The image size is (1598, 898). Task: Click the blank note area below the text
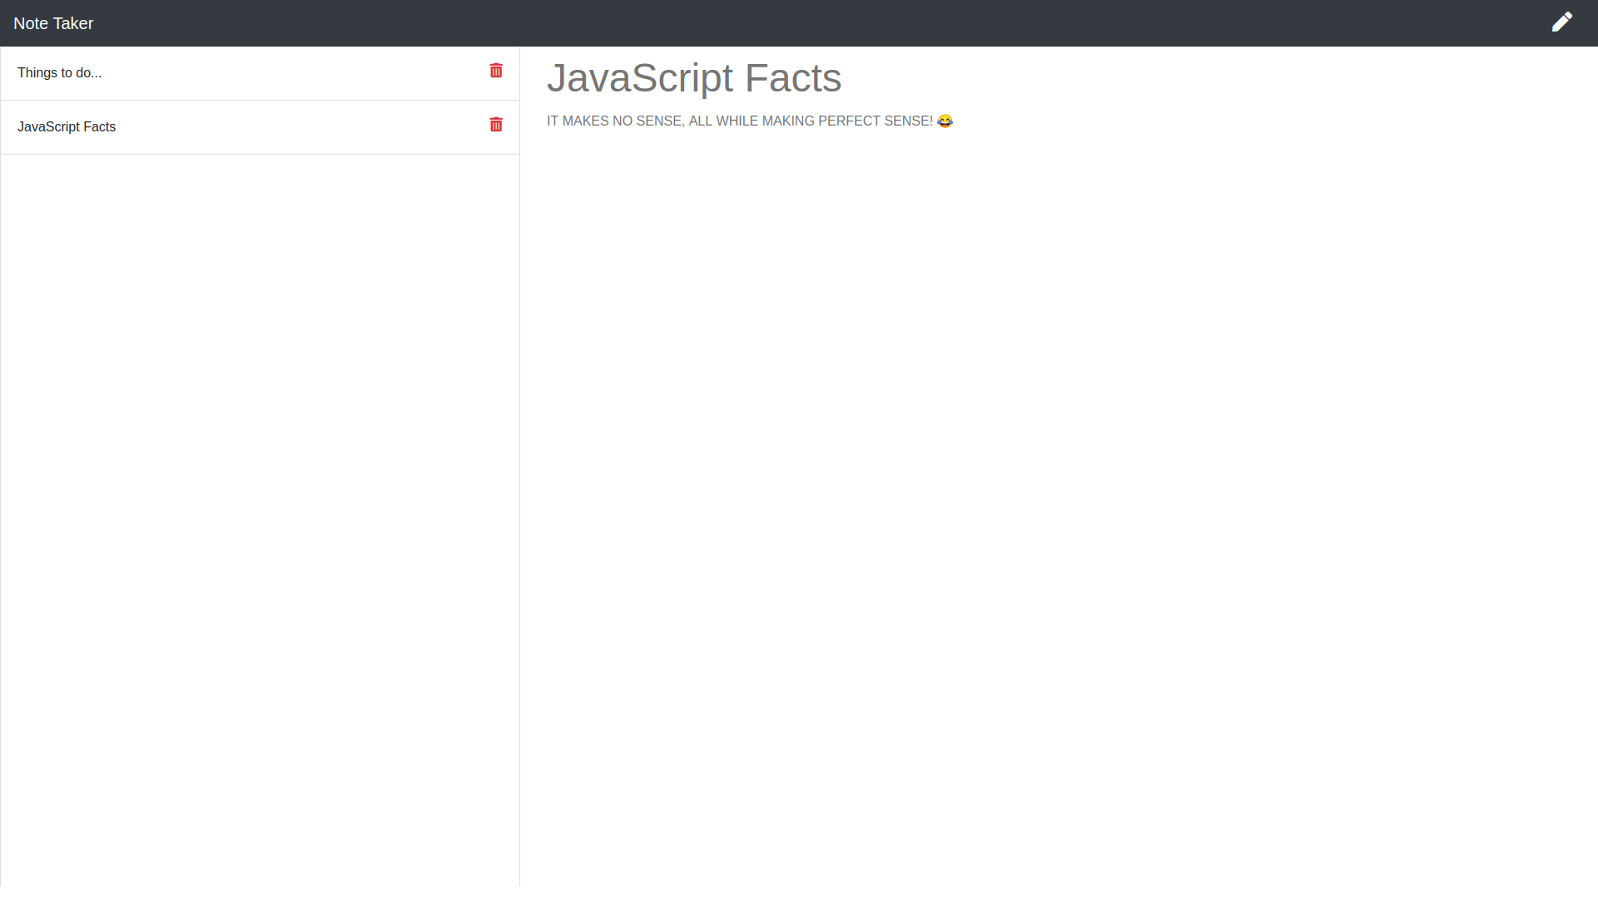pyautogui.click(x=1057, y=499)
